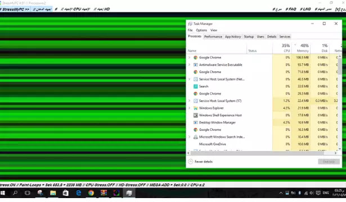Viewport: 346px width, 202px height.
Task: Launch Microsoft Store from the taskbar
Action: click(65, 193)
